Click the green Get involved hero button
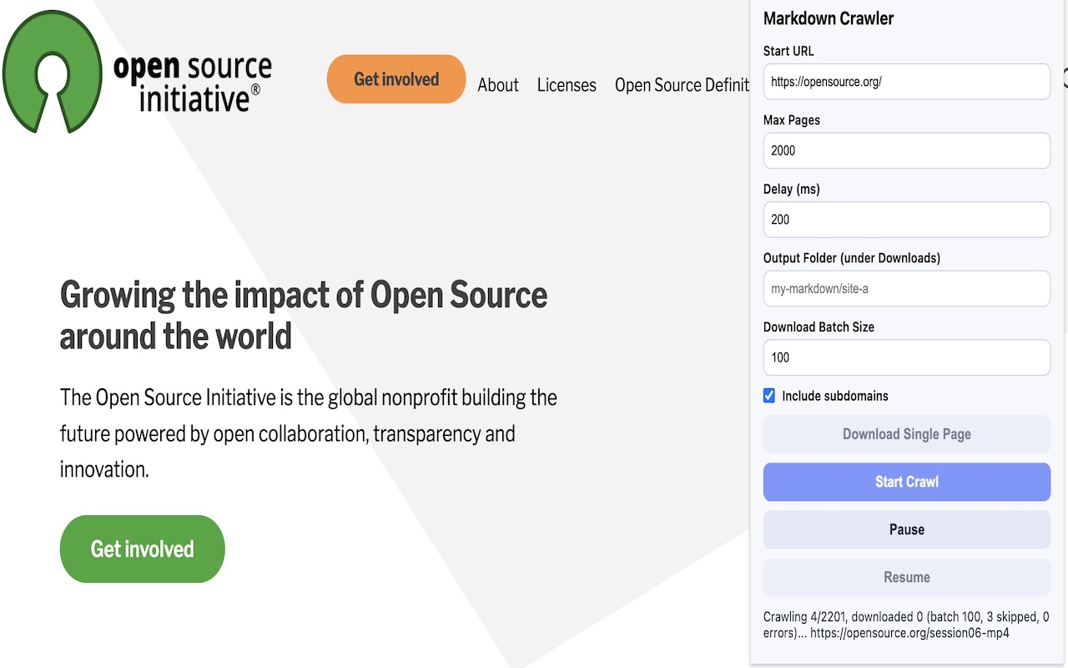The width and height of the screenshot is (1068, 668). 143,549
